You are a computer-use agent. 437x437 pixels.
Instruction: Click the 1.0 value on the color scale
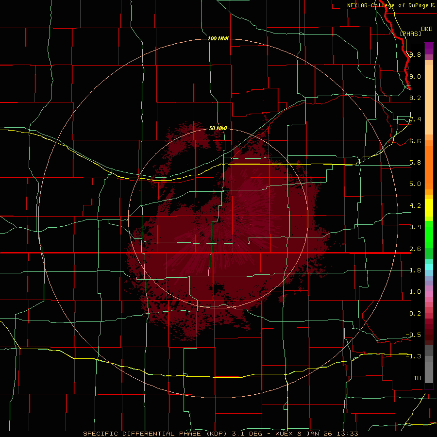[x=415, y=292]
